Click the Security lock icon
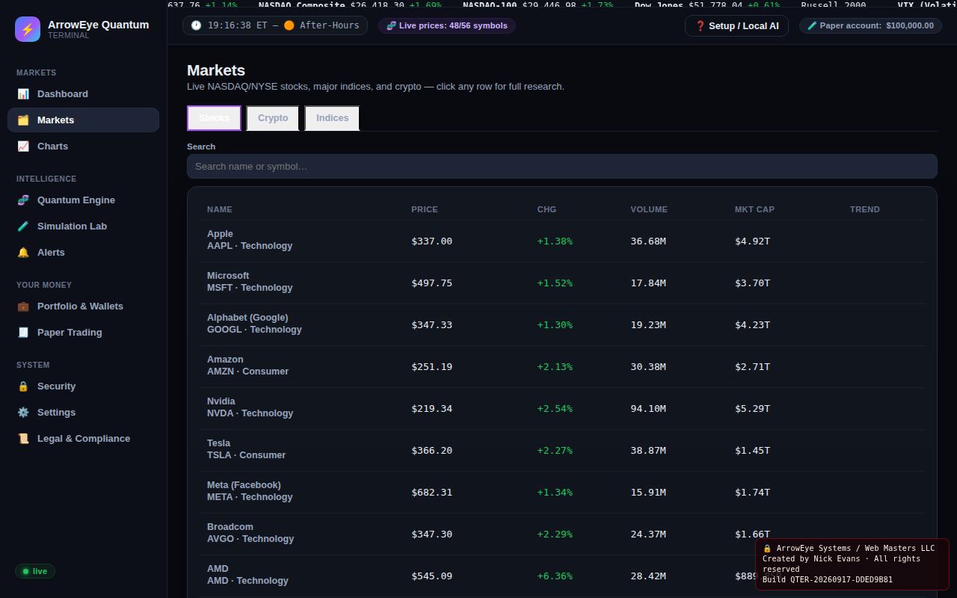 [x=23, y=386]
